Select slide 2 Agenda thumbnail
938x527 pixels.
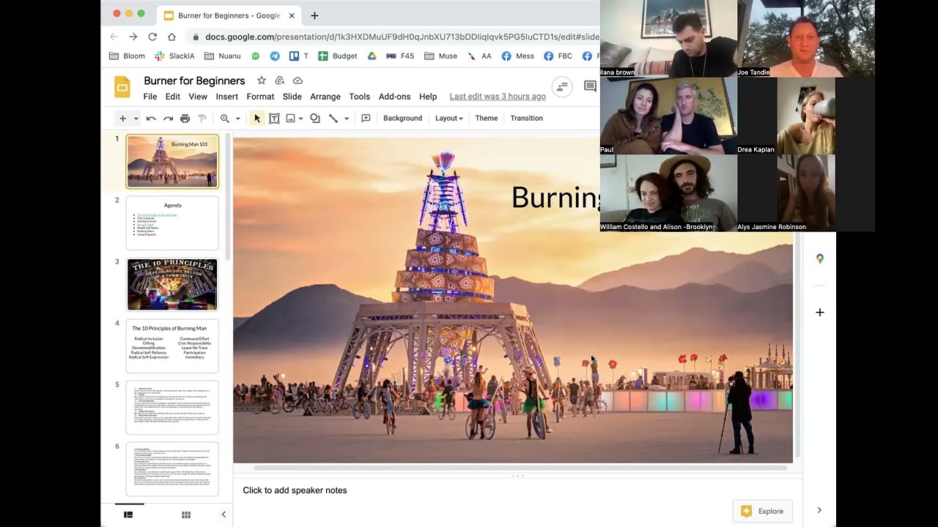172,223
